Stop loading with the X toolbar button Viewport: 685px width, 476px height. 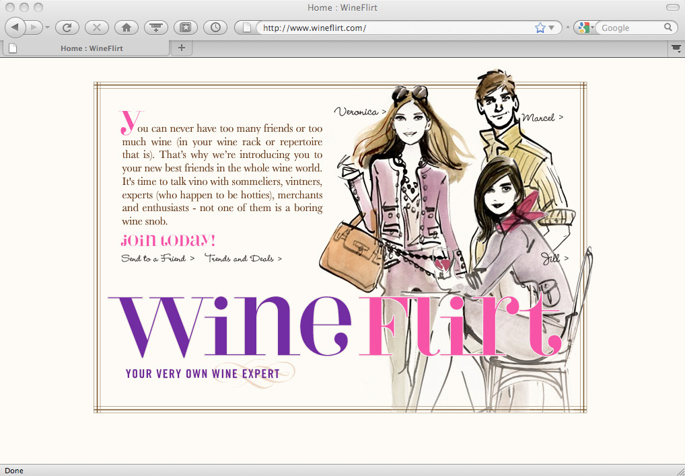click(x=96, y=28)
